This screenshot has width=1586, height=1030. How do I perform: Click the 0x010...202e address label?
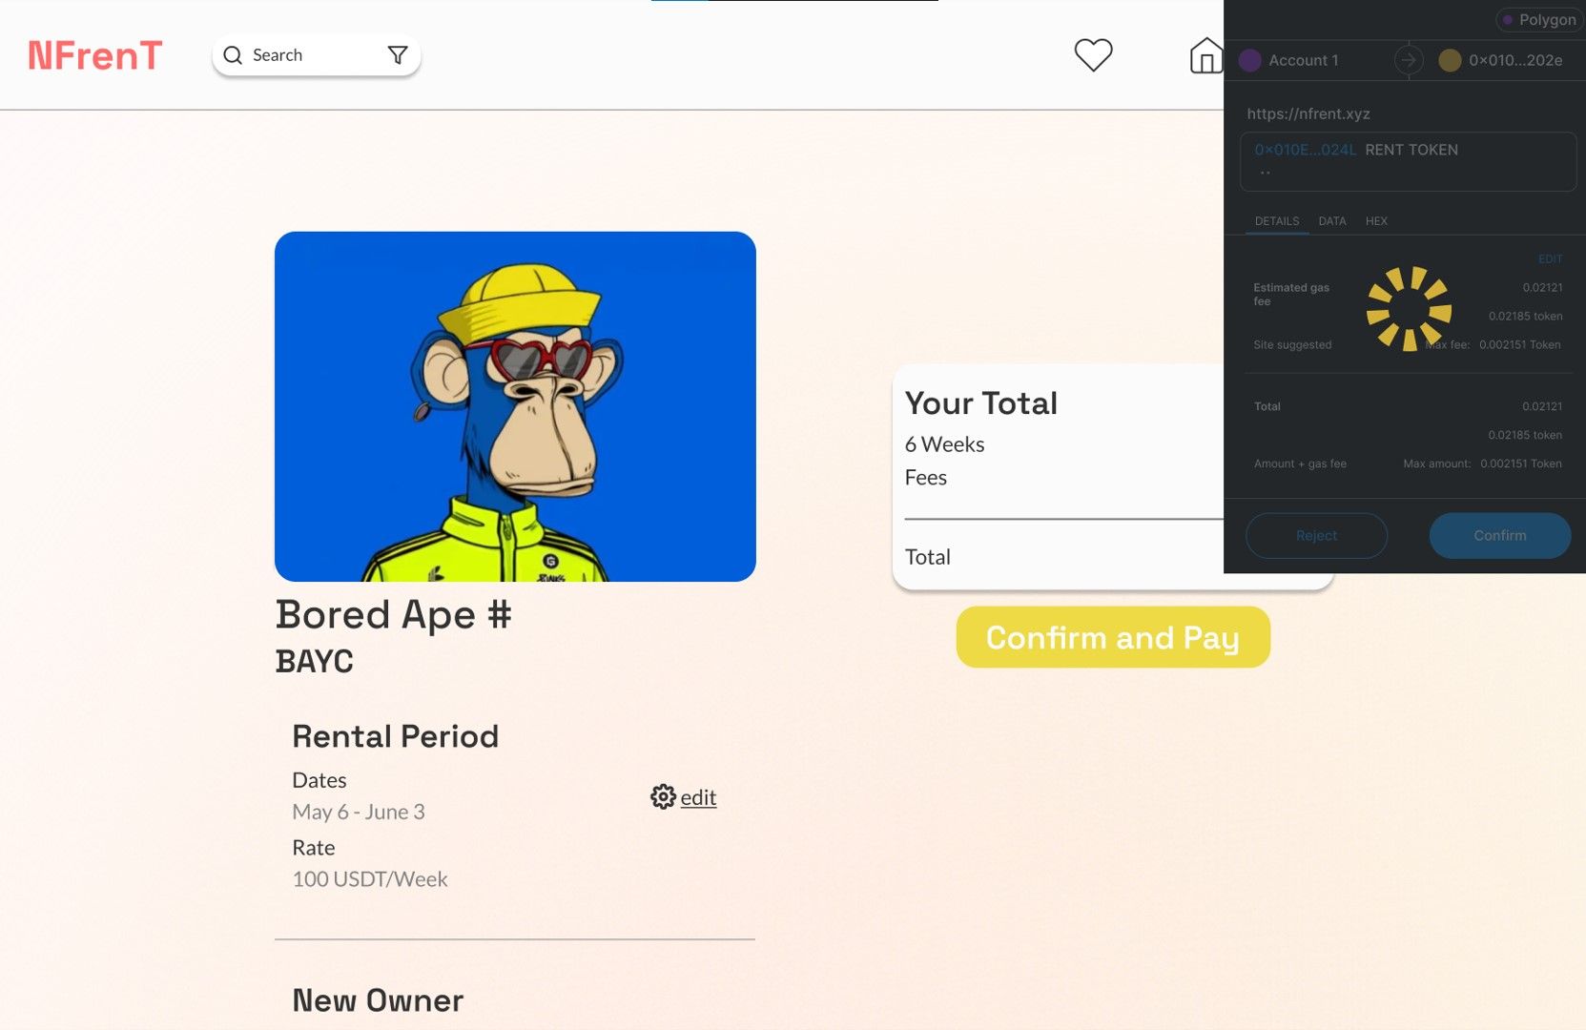coord(1515,60)
